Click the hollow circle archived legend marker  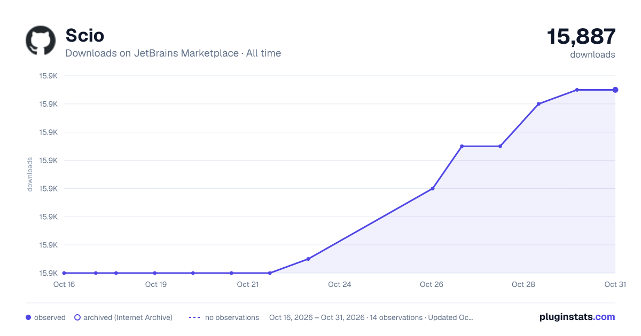(x=77, y=317)
